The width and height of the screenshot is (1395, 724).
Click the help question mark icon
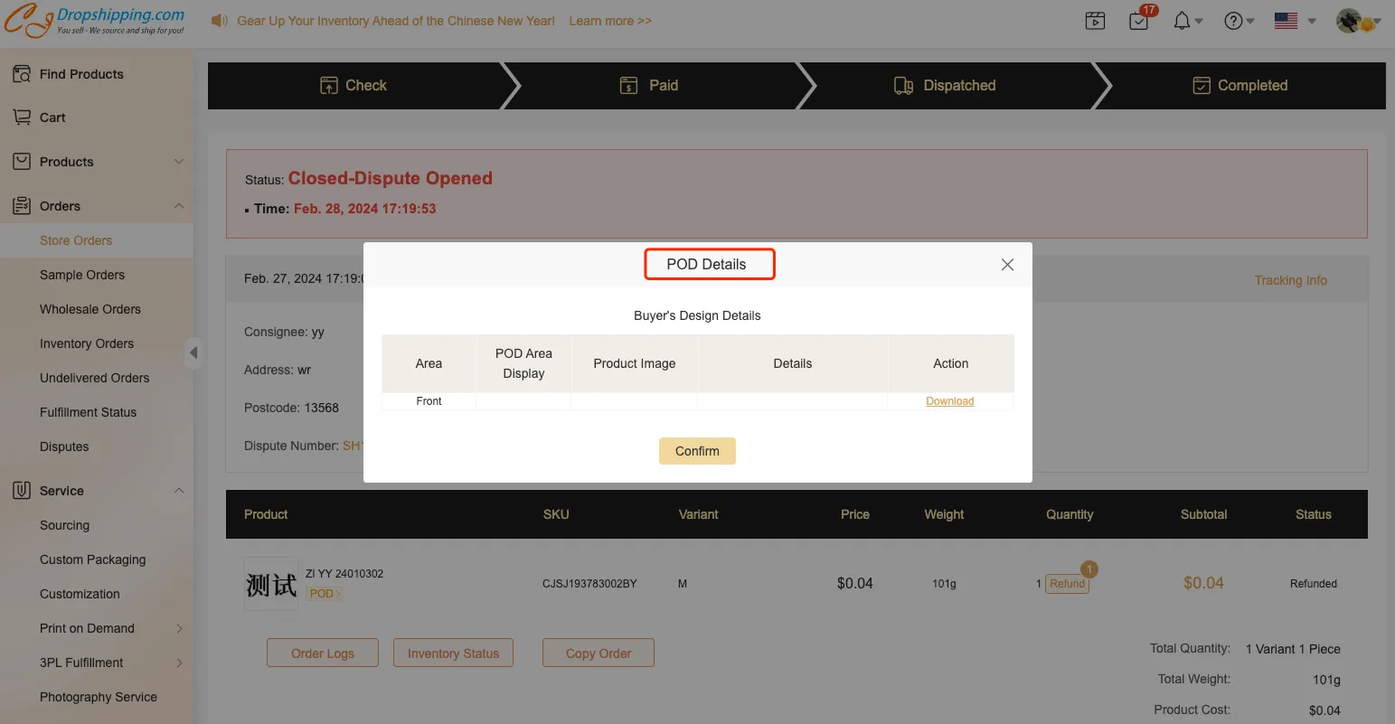(1233, 21)
